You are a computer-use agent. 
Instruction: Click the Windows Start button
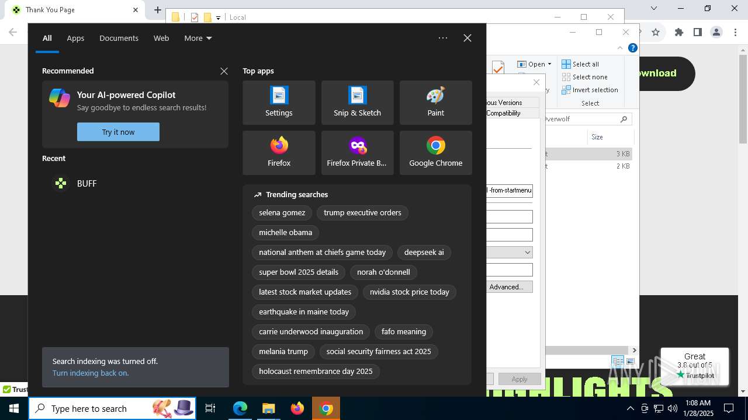pyautogui.click(x=14, y=408)
